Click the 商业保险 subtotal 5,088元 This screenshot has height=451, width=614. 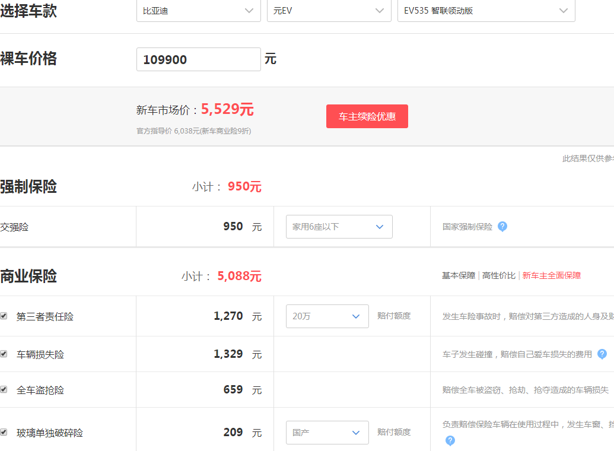click(x=239, y=277)
